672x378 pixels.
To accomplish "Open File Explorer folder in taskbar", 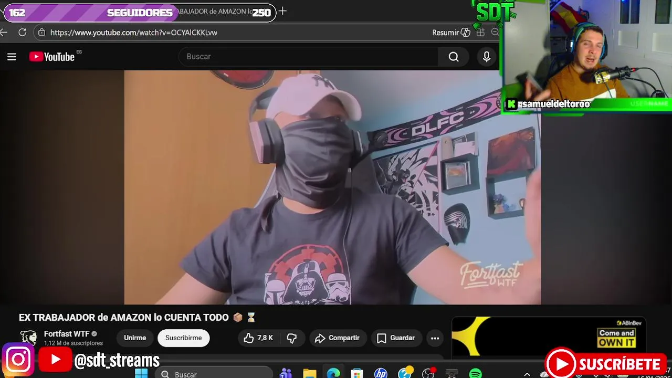I will pyautogui.click(x=310, y=373).
